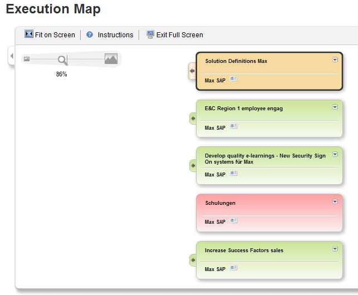
Task: Open the Increase Success Factors profile card icon
Action: click(234, 268)
